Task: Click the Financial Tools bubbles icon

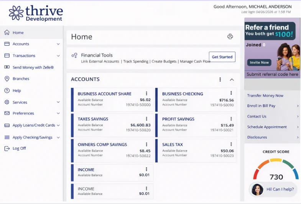Action: tap(74, 55)
